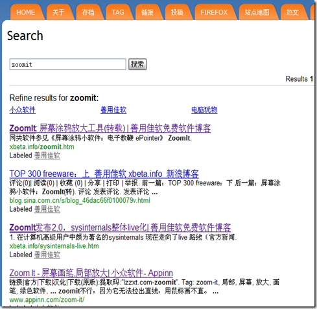317x309 pixels.
Task: Click snippet starting 链接|官方|下载|汉化
Action: point(145,287)
